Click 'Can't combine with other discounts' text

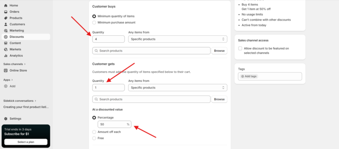[x=266, y=20]
